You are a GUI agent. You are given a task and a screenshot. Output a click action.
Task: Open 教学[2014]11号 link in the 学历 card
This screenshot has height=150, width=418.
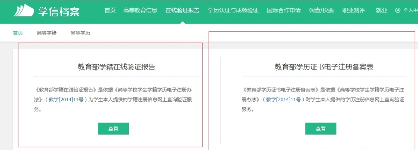pyautogui.click(x=283, y=99)
